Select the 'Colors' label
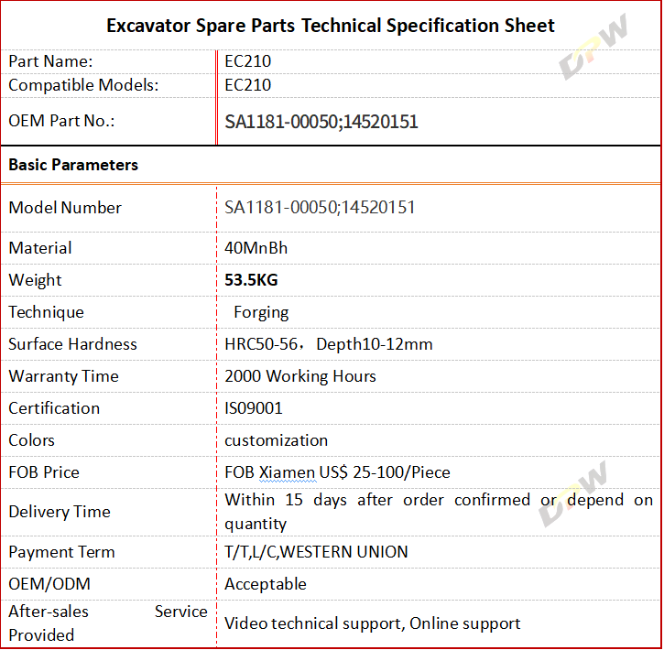Image resolution: width=664 pixels, height=650 pixels. pyautogui.click(x=32, y=440)
